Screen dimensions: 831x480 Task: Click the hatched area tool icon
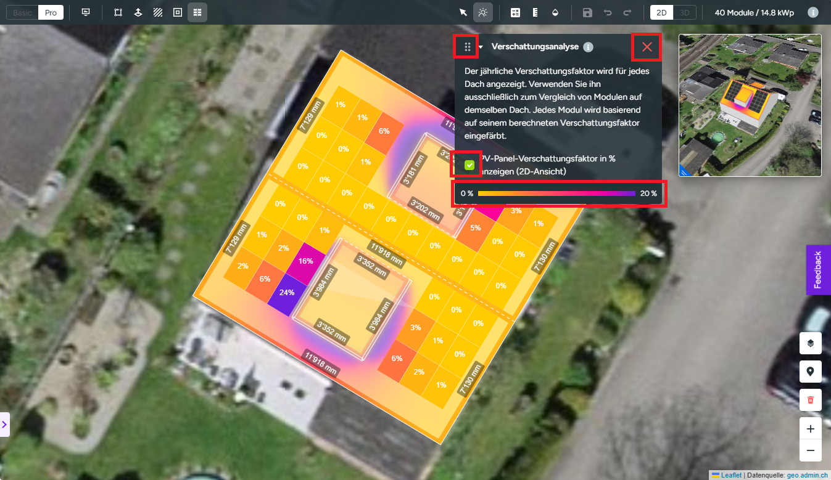click(x=158, y=12)
